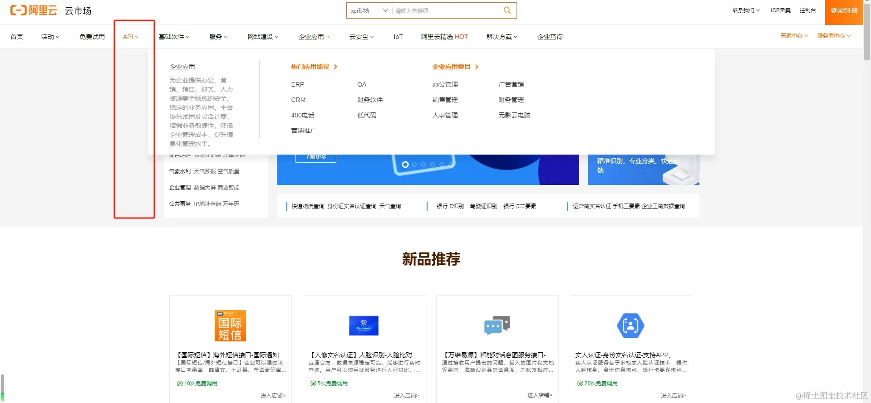The width and height of the screenshot is (871, 403).
Task: Select 财务软件 in the dropdown panel
Action: coord(370,100)
